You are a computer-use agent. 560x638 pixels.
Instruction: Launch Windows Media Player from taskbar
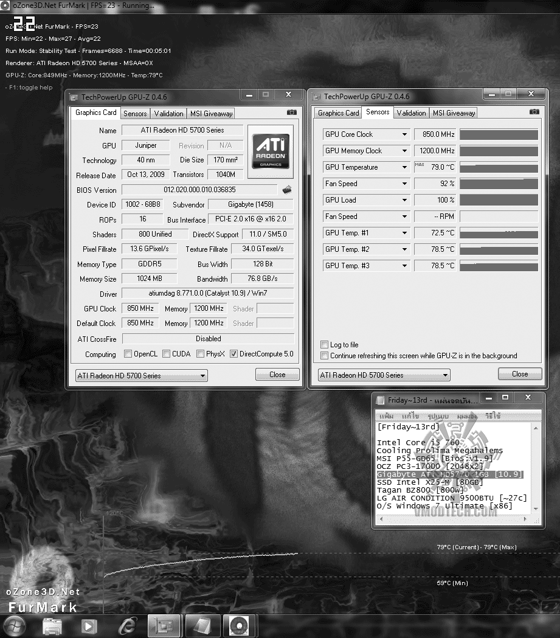[x=89, y=626]
